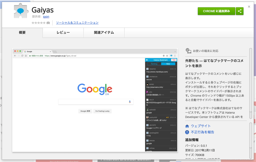Select the 概要 tab
Image resolution: width=256 pixels, height=162 pixels.
22,32
